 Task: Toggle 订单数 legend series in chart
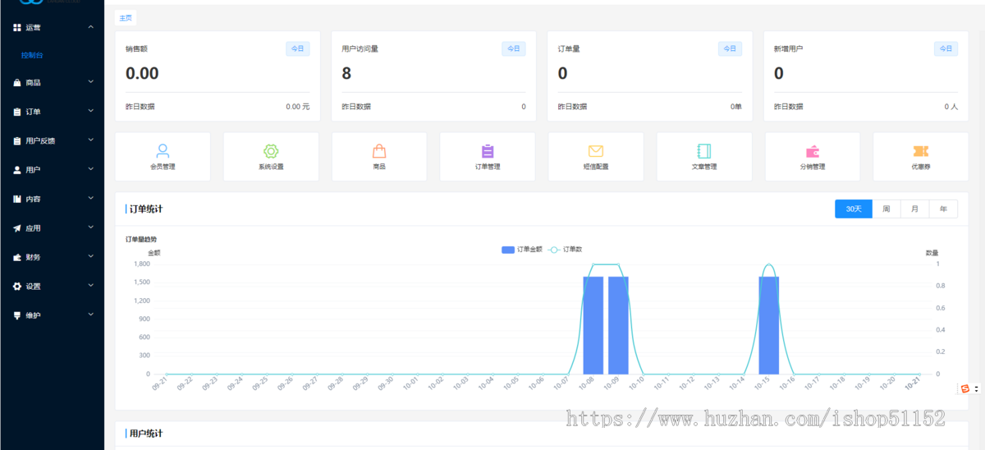(x=565, y=249)
